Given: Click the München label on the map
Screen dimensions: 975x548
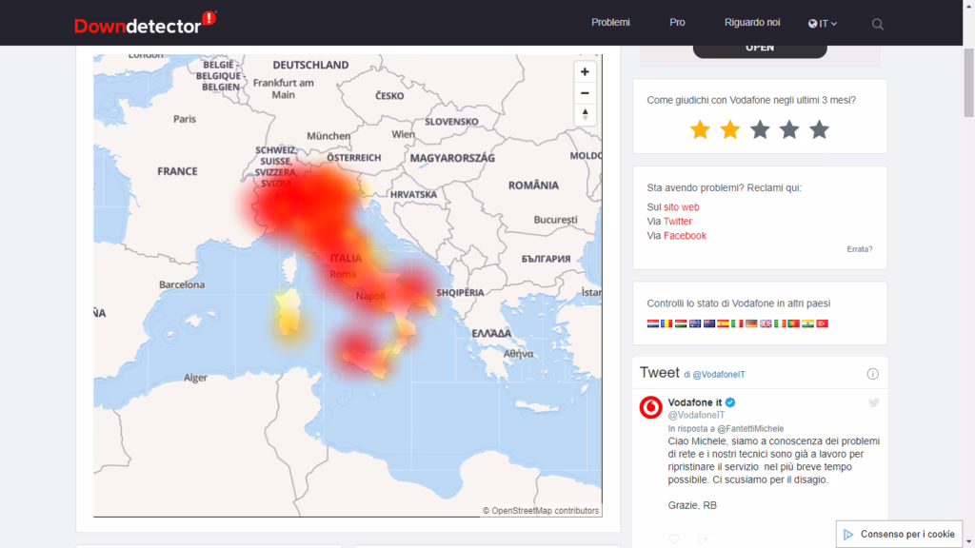Looking at the screenshot, I should click(328, 135).
